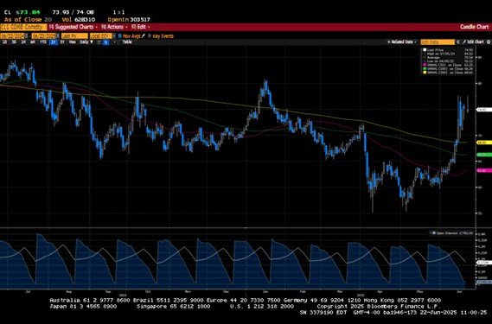Collapse panel with double-chevron icon
The image size is (492, 324).
click(x=458, y=42)
